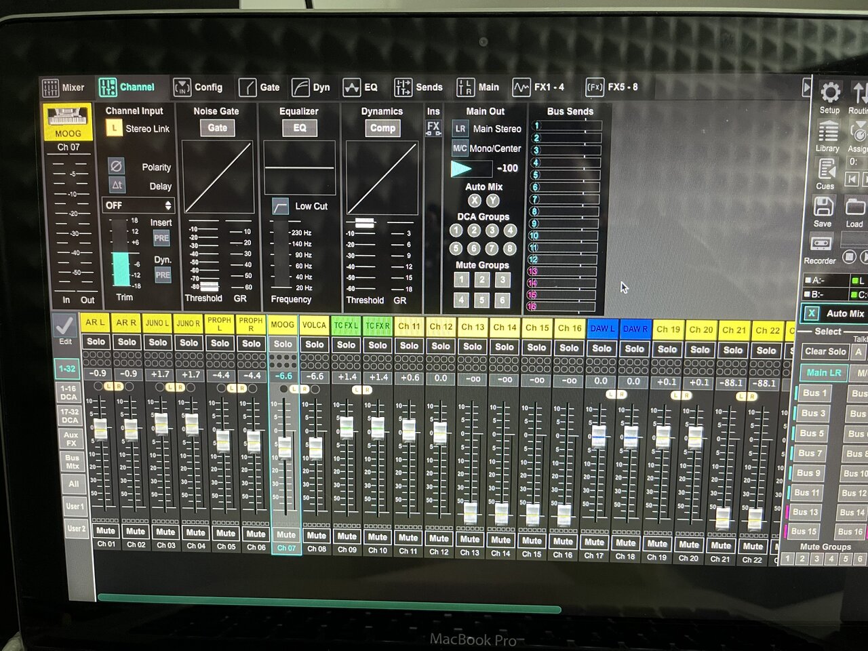Viewport: 868px width, 651px height.
Task: Select the 17-32 DCA layer bank
Action: click(x=69, y=416)
